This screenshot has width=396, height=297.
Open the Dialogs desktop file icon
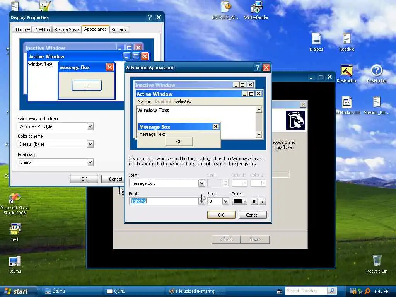point(316,42)
